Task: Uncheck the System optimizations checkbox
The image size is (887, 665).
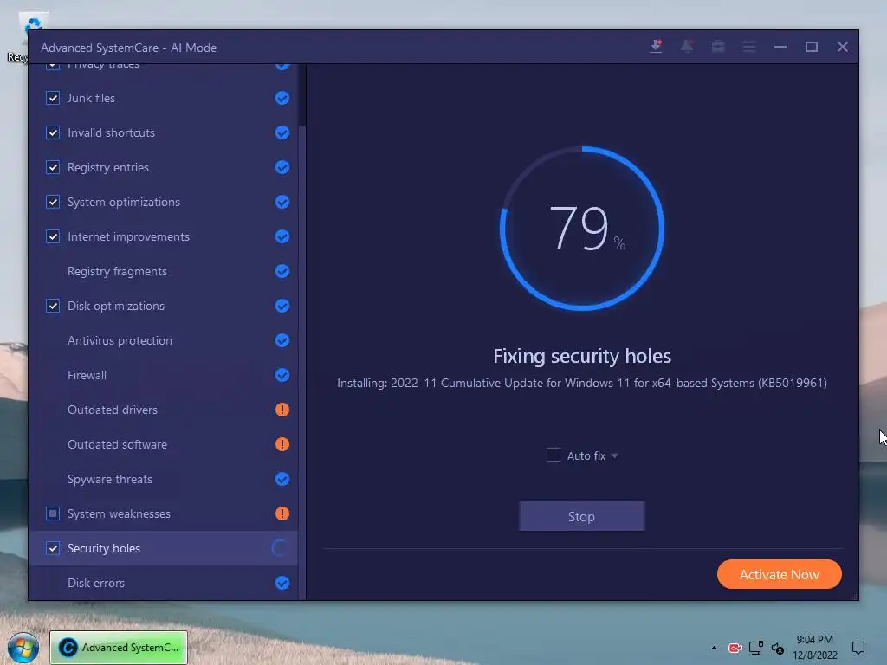Action: coord(53,202)
